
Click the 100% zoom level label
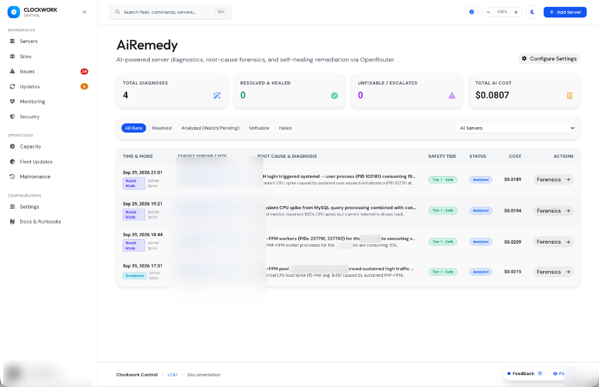tap(502, 12)
